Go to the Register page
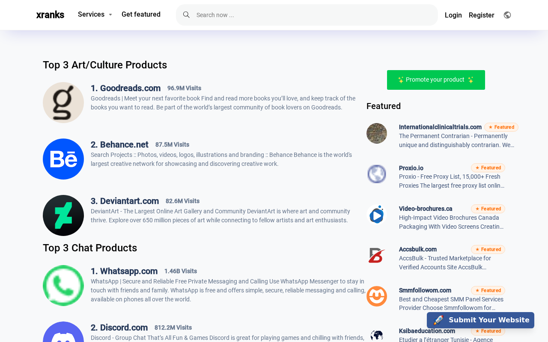 (482, 15)
